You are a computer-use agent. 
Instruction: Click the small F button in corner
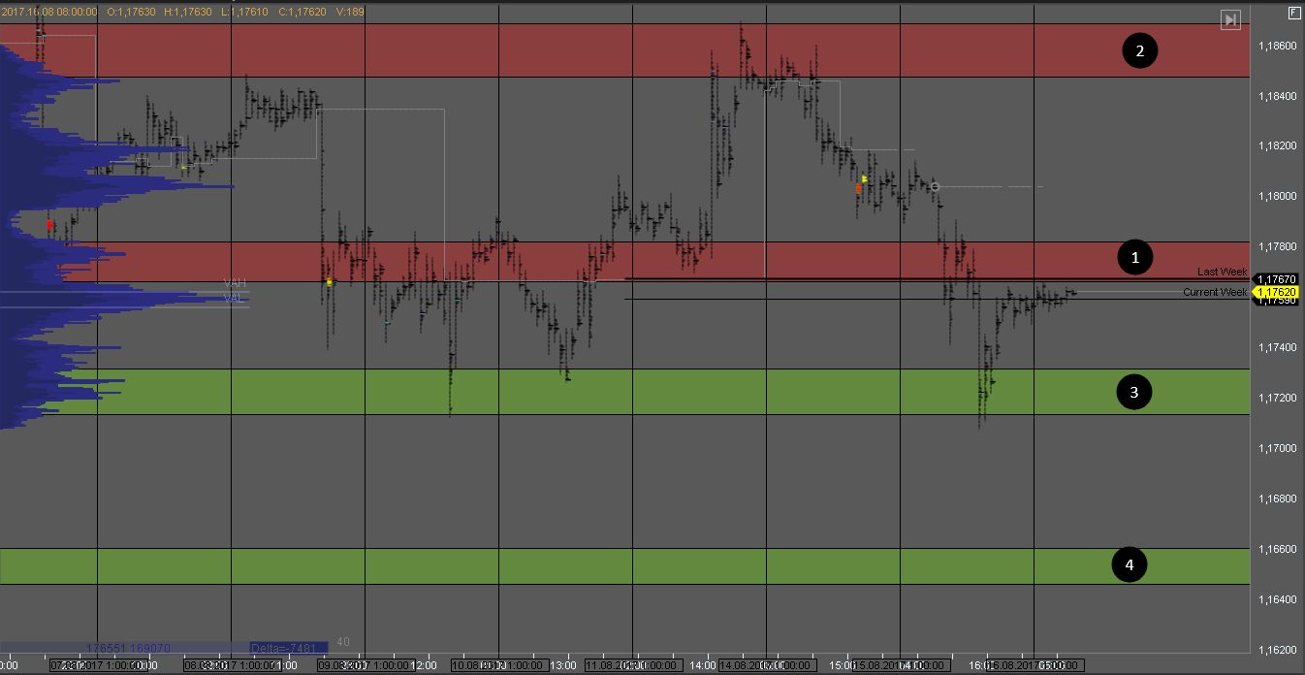(x=1293, y=12)
